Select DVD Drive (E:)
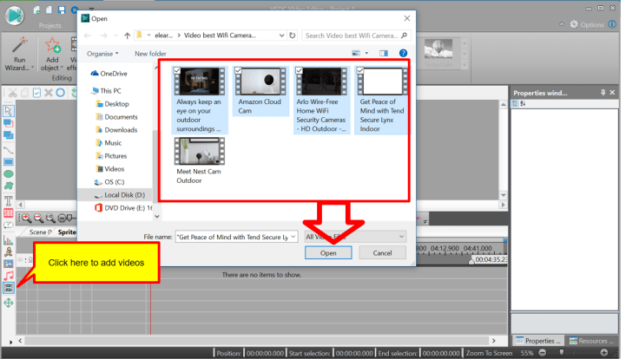639x359 pixels. (x=123, y=208)
